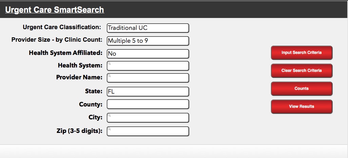The width and height of the screenshot is (348, 158).
Task: Click the magnifier icon in Health System field
Action: 109,63
